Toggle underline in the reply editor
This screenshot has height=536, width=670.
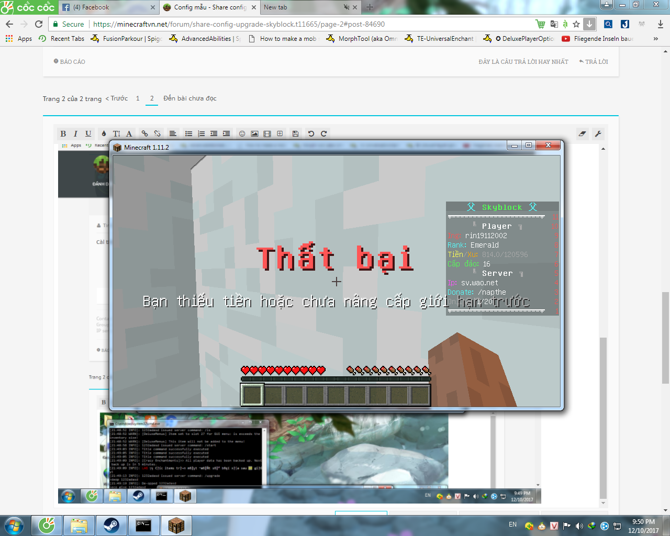88,133
